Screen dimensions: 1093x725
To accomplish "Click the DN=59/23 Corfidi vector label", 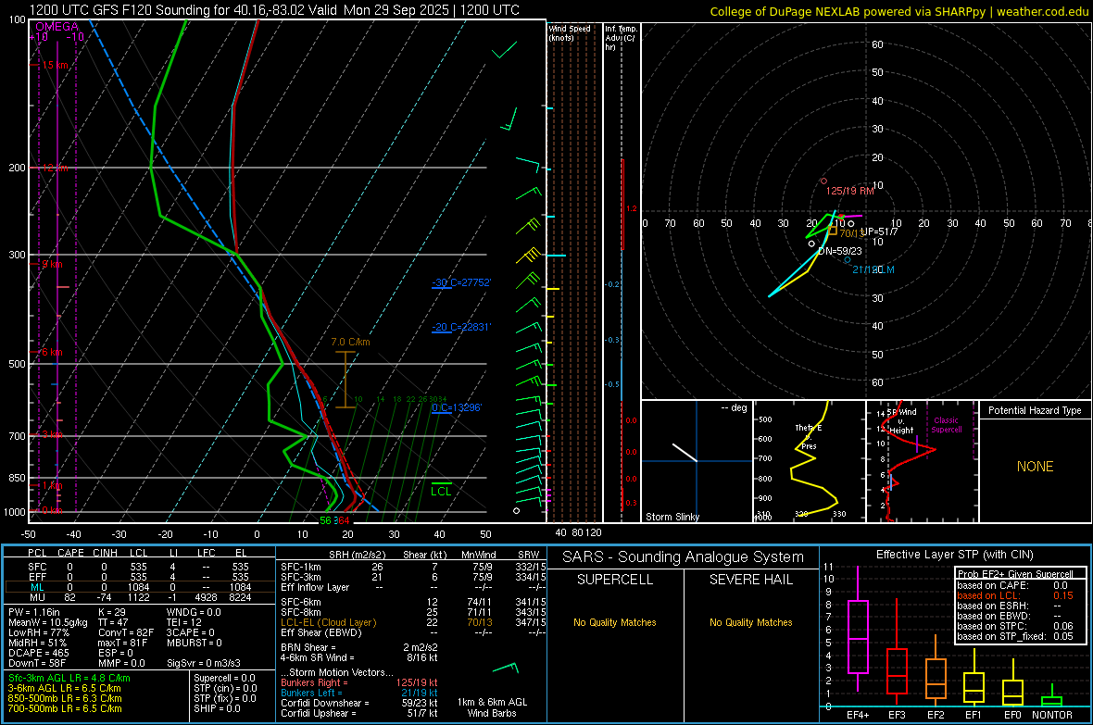I will (840, 251).
